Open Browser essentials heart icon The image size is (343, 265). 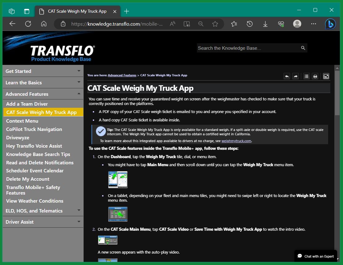(281, 24)
